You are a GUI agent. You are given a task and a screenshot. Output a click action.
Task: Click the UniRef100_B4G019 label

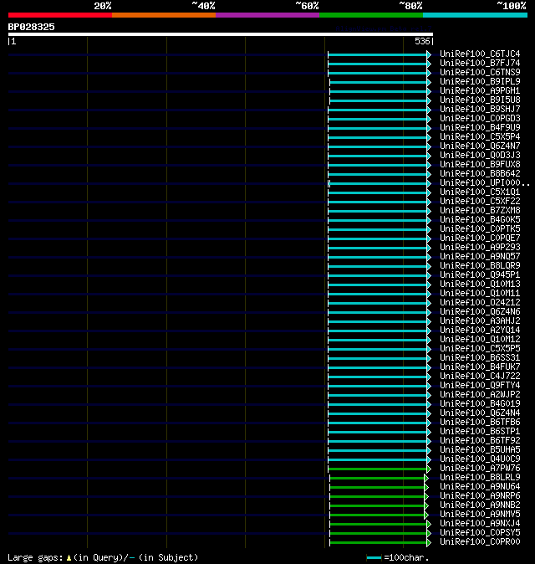click(480, 404)
